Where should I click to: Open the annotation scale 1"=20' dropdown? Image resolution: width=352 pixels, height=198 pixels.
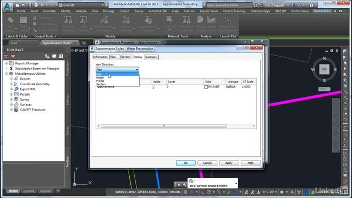click(x=269, y=192)
